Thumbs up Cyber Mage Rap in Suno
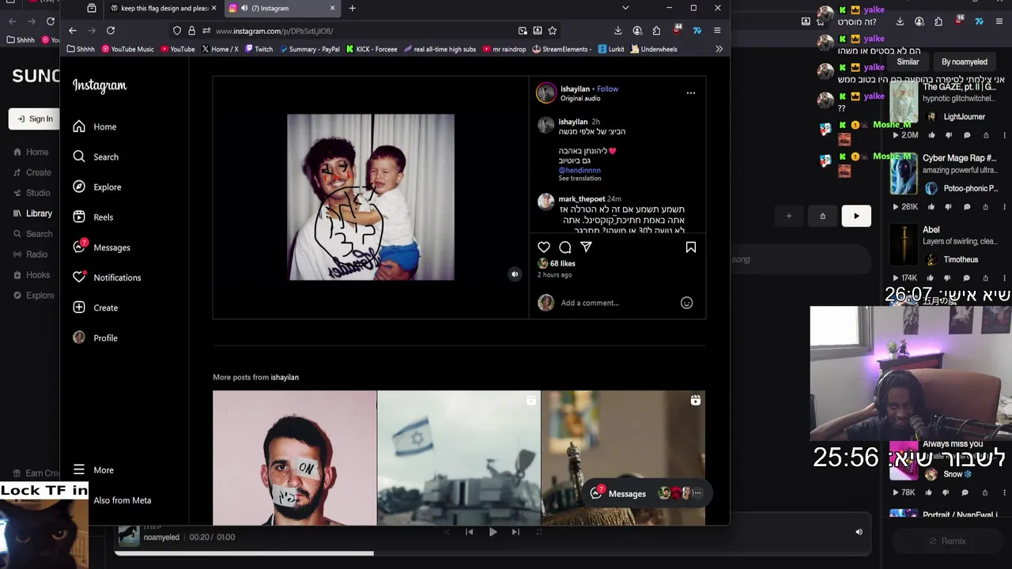 click(x=931, y=207)
